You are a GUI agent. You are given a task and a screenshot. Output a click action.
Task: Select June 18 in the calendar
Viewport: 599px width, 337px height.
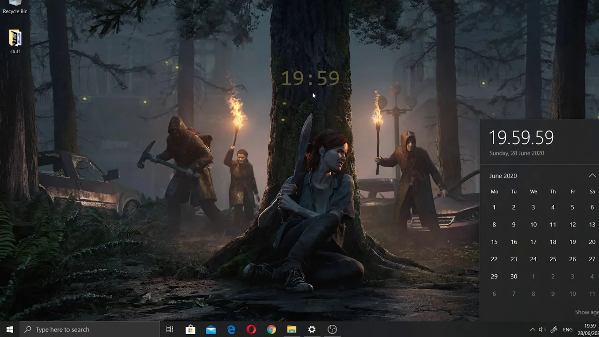(553, 242)
